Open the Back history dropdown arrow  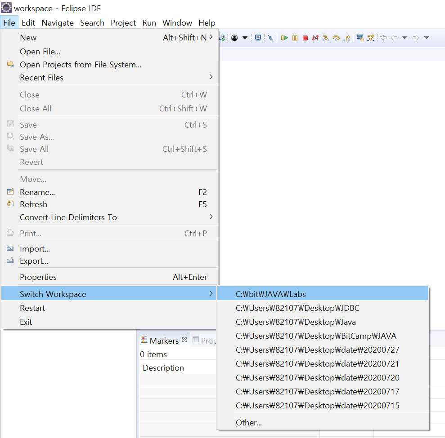click(x=405, y=38)
